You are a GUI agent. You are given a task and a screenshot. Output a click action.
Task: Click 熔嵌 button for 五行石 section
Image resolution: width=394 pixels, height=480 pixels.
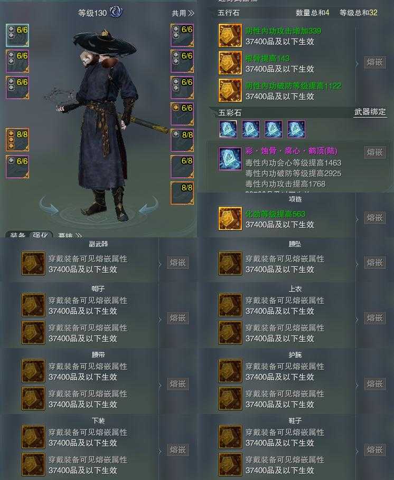tap(375, 62)
